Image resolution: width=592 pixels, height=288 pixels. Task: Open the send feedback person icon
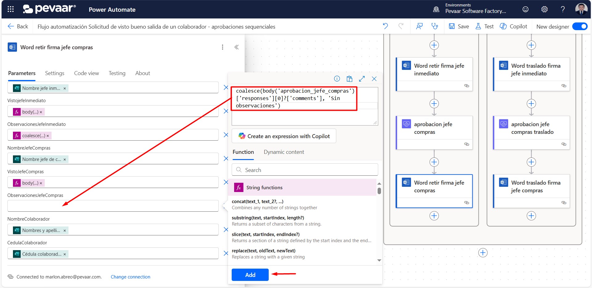tap(419, 26)
